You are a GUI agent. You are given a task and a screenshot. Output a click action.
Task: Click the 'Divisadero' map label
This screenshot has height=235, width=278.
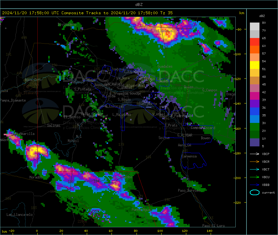pos(67,24)
